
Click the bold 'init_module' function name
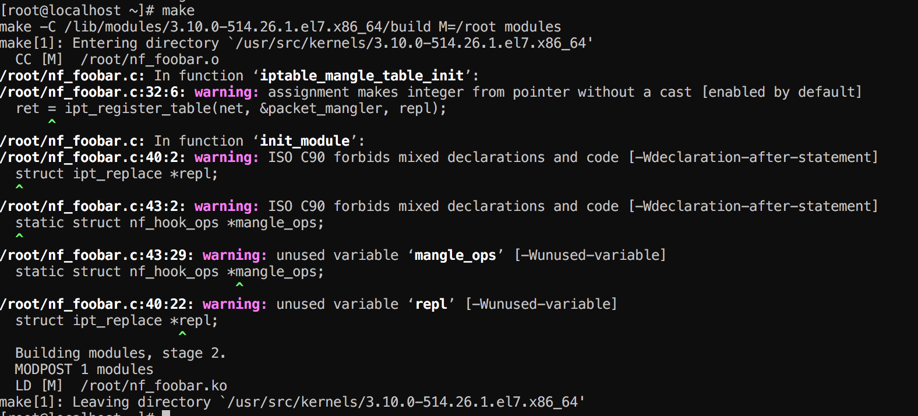tap(305, 141)
